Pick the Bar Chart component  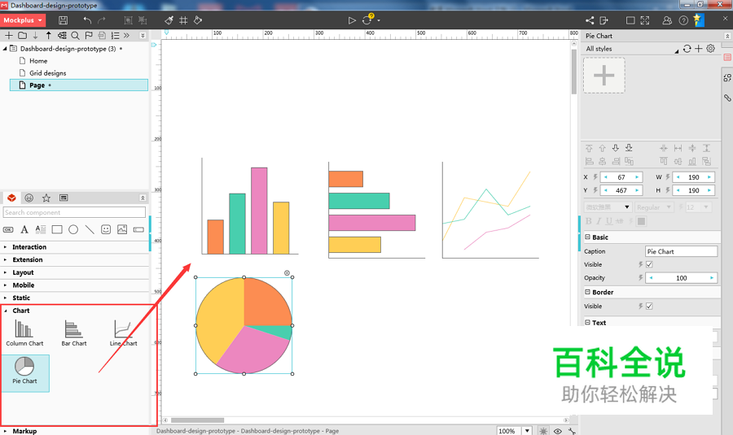[x=73, y=332]
